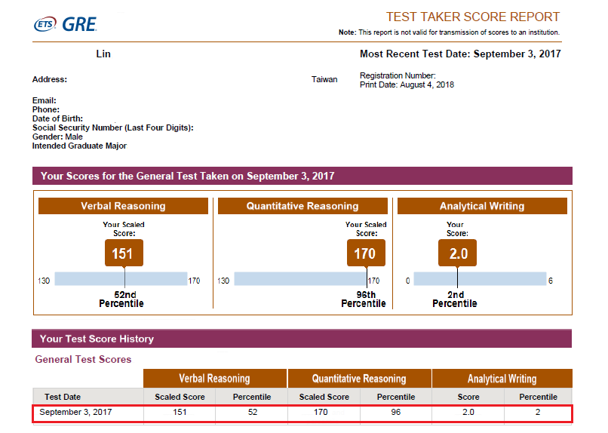Click the note about report not valid for transmission
Screen dimensions: 608x433
tap(449, 32)
